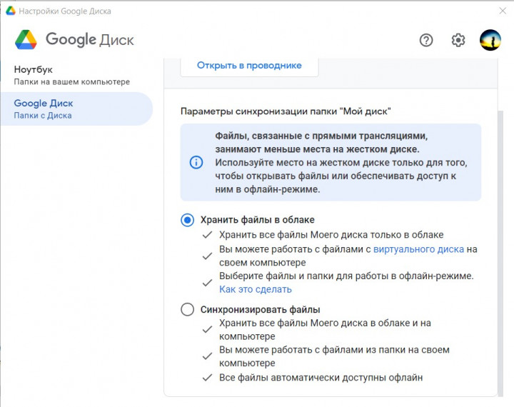Click the info icon in blue banner
Viewport: 514px width, 407px height.
pos(196,163)
